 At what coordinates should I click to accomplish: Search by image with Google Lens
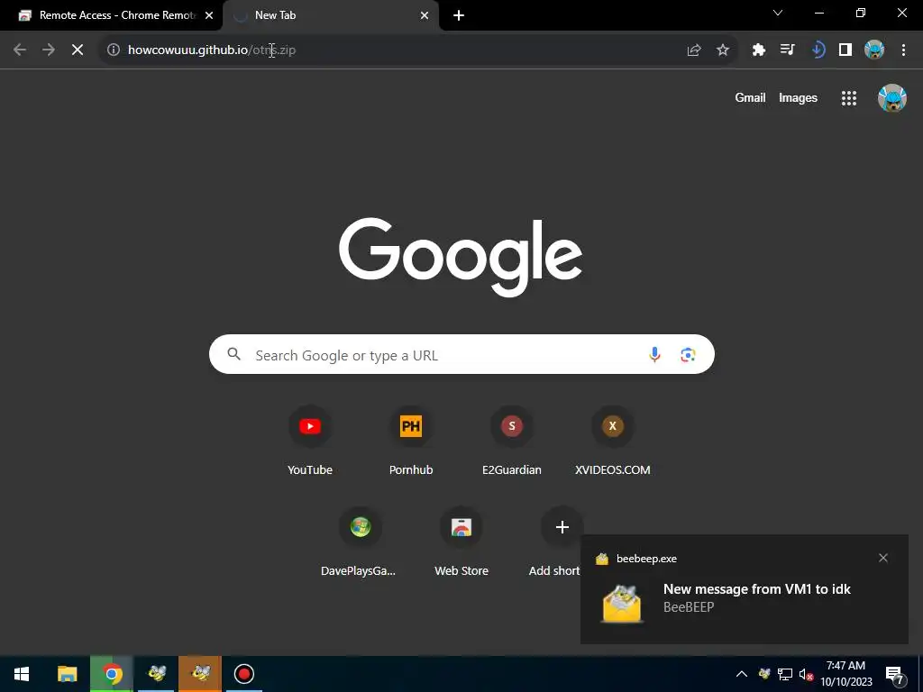(x=688, y=355)
